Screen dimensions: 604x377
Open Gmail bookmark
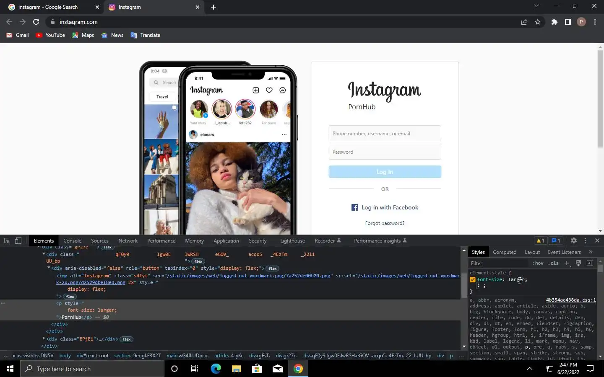[18, 35]
